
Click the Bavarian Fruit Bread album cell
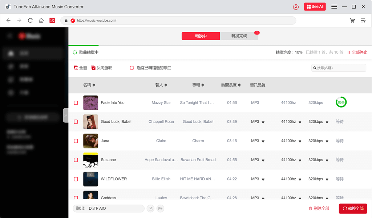coord(198,160)
